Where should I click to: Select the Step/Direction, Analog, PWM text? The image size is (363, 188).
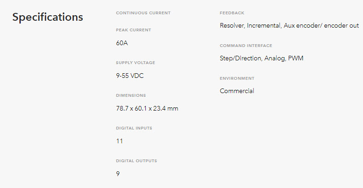tap(262, 58)
